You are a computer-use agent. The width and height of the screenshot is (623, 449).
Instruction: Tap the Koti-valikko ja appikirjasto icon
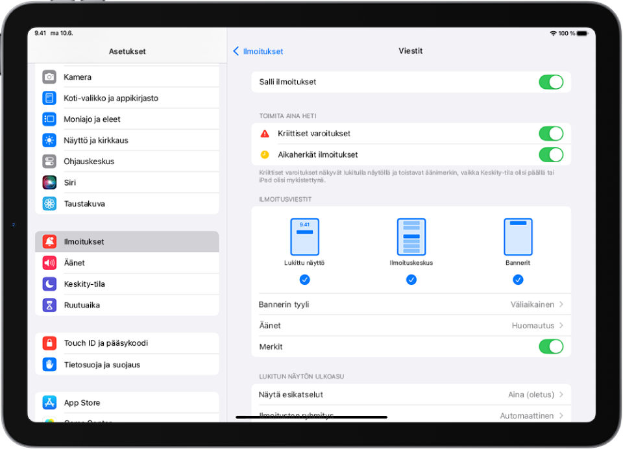tap(49, 98)
